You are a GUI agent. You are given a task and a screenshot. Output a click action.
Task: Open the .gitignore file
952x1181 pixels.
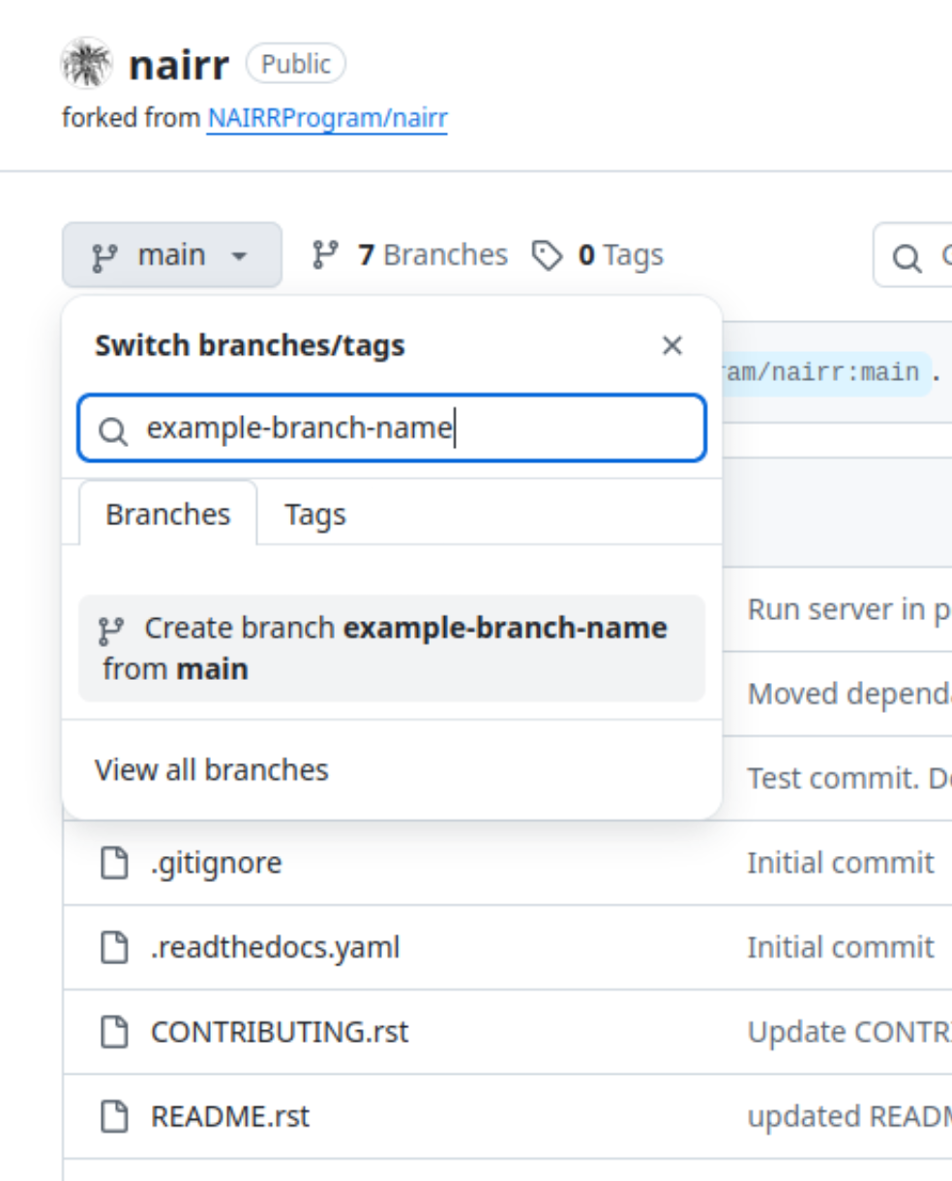[217, 863]
